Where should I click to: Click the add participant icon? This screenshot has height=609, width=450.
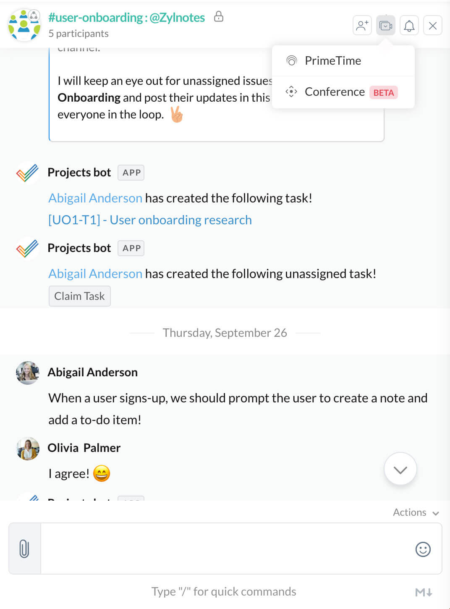coord(362,26)
